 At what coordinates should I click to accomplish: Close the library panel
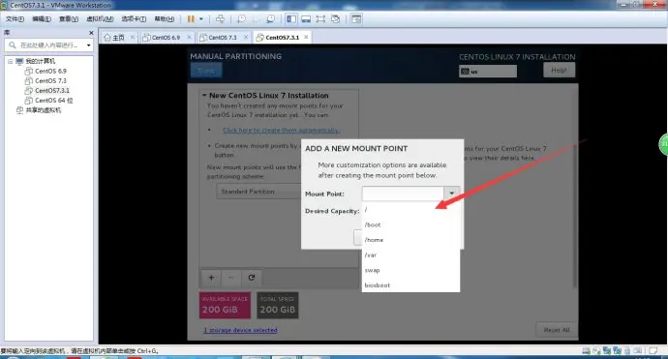[91, 33]
